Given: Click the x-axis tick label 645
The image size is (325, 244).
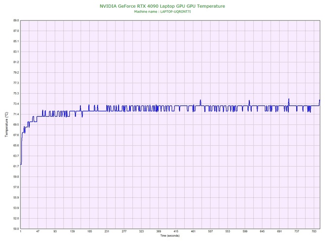Looking at the screenshot, I should pos(262,231).
